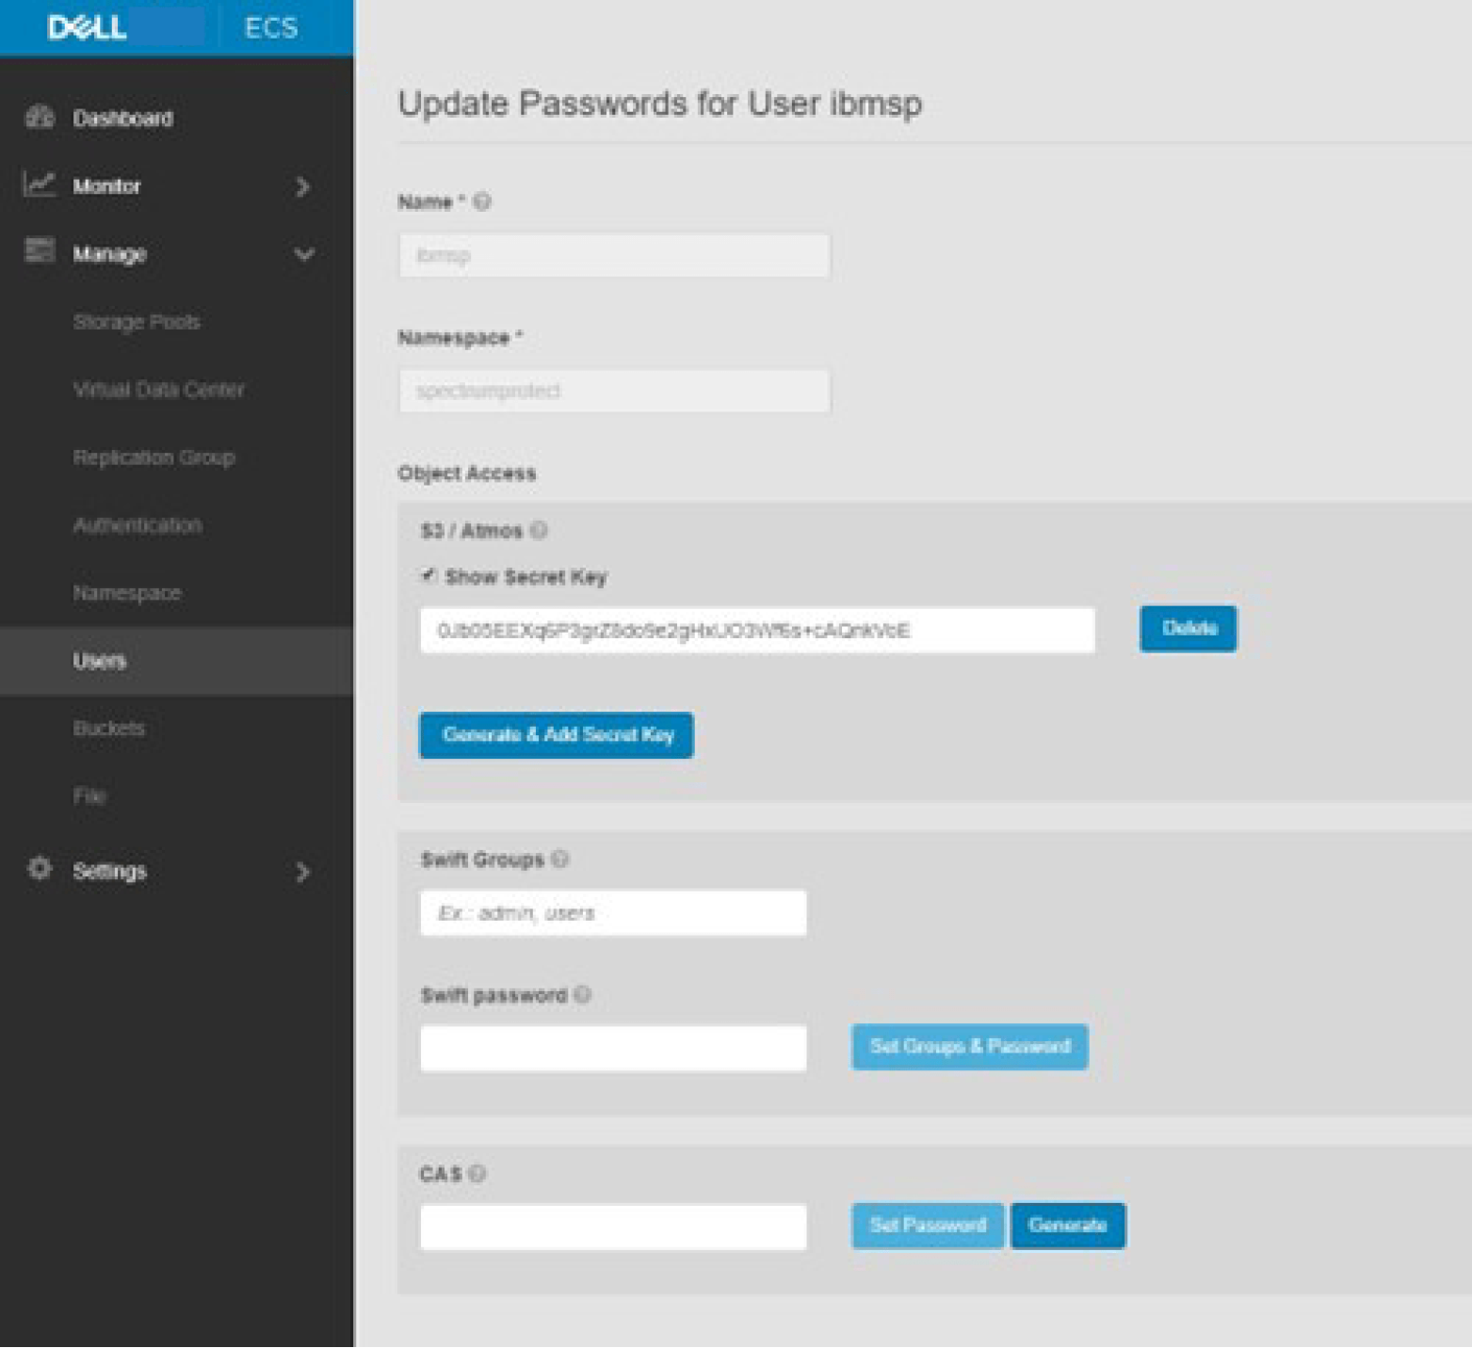Focus the Swift Groups input field
Viewport: 1472px width, 1348px height.
point(613,912)
